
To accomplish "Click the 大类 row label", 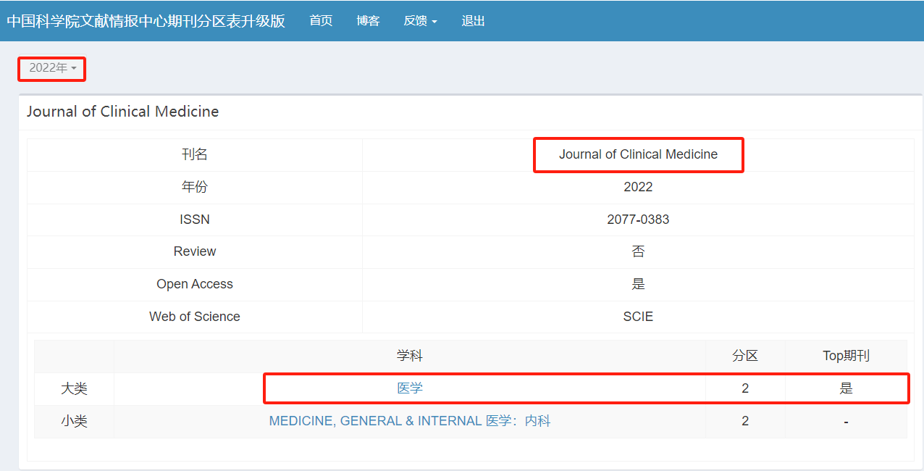I will pyautogui.click(x=74, y=388).
